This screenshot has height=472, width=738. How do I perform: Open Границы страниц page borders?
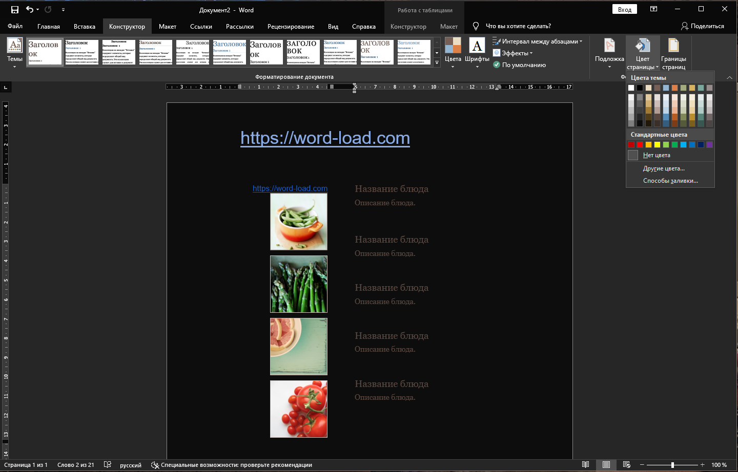pyautogui.click(x=673, y=53)
